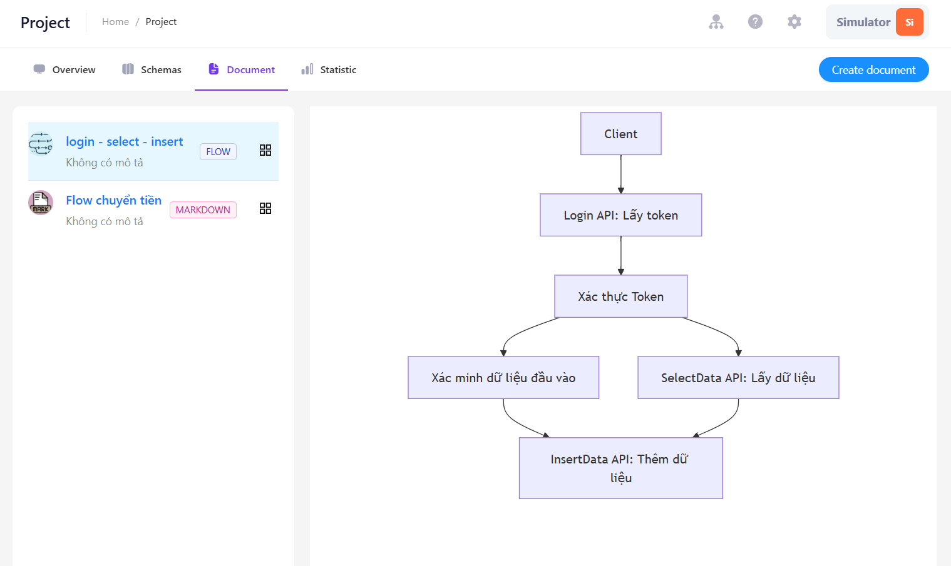The width and height of the screenshot is (951, 566).
Task: Click the flow icon beside login - select - insert
Action: coord(41,144)
